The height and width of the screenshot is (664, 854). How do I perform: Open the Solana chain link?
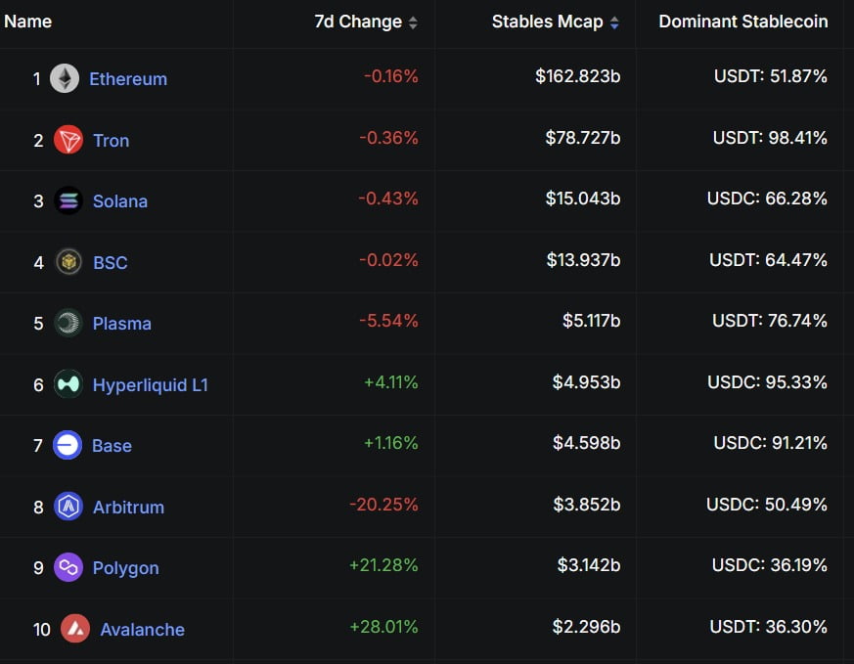(x=120, y=201)
